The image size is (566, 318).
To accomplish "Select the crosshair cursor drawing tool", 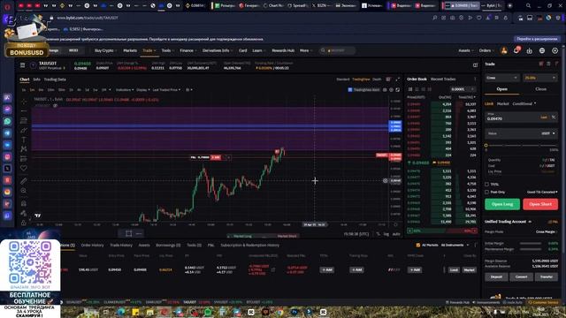I will pyautogui.click(x=24, y=102).
